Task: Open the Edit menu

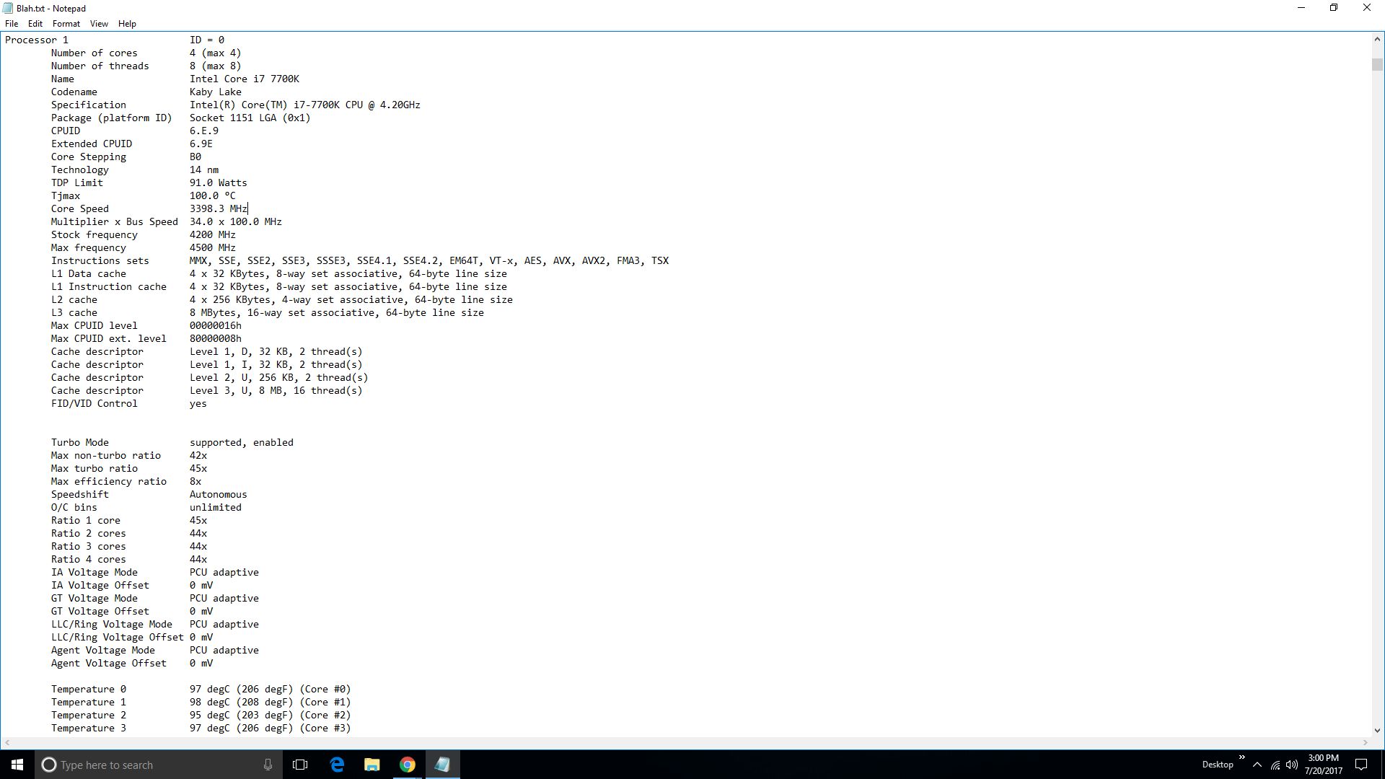Action: tap(35, 24)
